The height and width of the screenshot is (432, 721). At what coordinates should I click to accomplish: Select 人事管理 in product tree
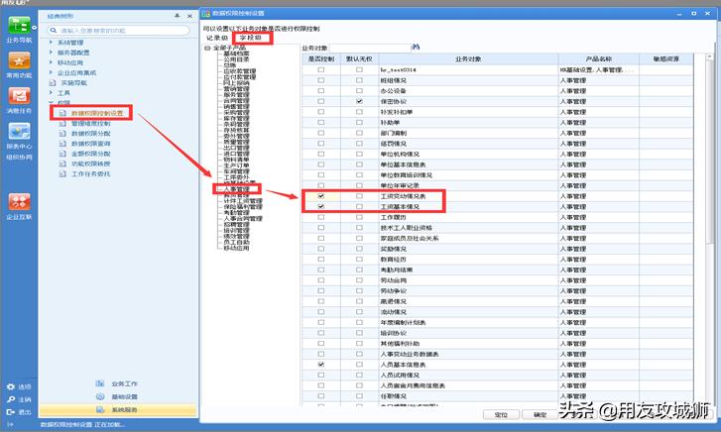click(x=236, y=189)
